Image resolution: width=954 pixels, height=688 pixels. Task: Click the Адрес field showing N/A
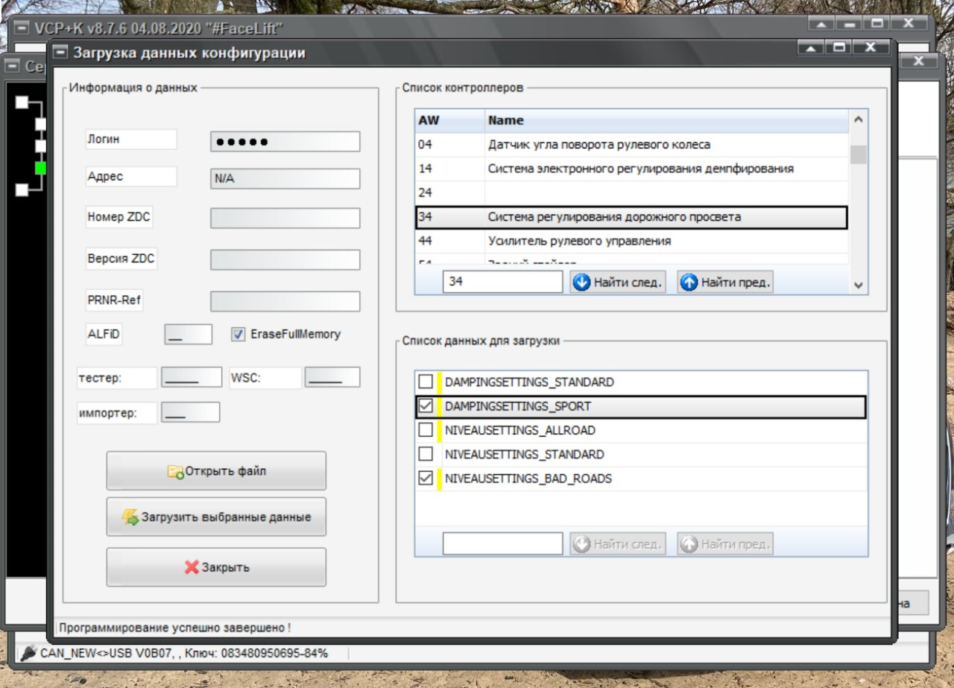coord(285,179)
